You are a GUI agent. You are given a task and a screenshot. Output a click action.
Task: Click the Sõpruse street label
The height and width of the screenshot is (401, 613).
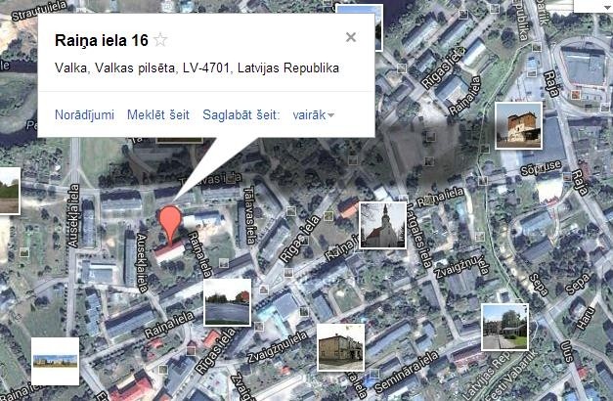[541, 168]
